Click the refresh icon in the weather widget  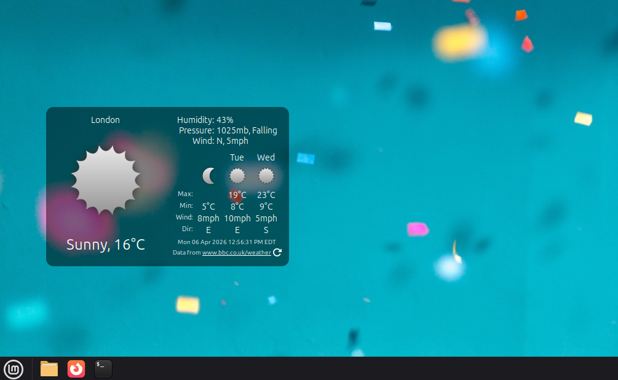click(277, 252)
